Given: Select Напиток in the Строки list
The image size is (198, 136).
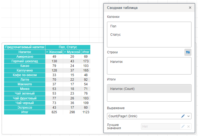Looking at the screenshot, I should [117, 62].
